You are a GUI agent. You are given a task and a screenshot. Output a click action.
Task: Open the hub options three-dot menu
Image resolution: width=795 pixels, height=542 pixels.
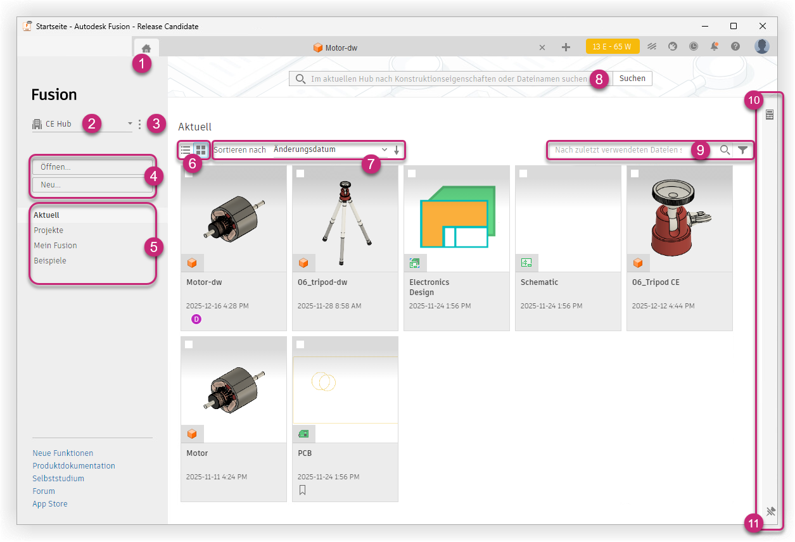[139, 124]
